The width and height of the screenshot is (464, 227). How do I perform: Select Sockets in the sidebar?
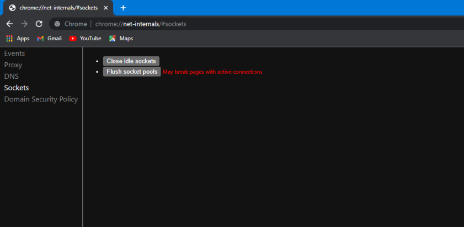click(17, 88)
